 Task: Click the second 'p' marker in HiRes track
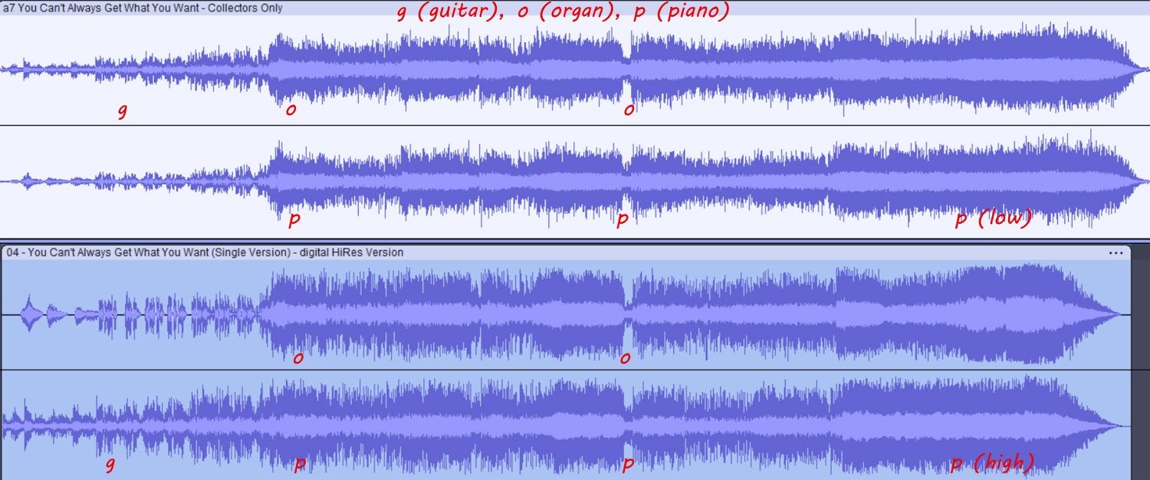pyautogui.click(x=628, y=464)
